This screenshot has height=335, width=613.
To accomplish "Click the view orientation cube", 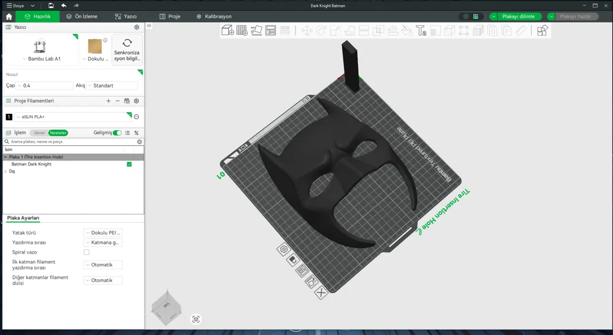I will point(167,307).
